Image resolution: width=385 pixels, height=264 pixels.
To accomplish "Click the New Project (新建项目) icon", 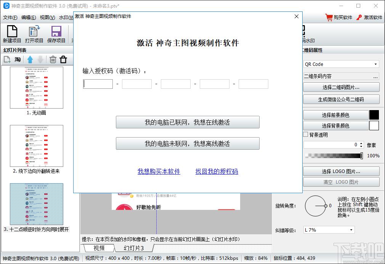I will point(12,32).
